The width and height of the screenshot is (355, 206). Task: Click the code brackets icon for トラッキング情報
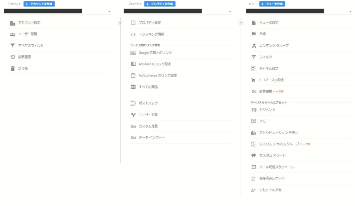click(x=133, y=34)
